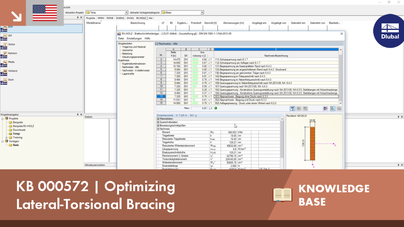Click the filter icon below results table

coord(292,109)
